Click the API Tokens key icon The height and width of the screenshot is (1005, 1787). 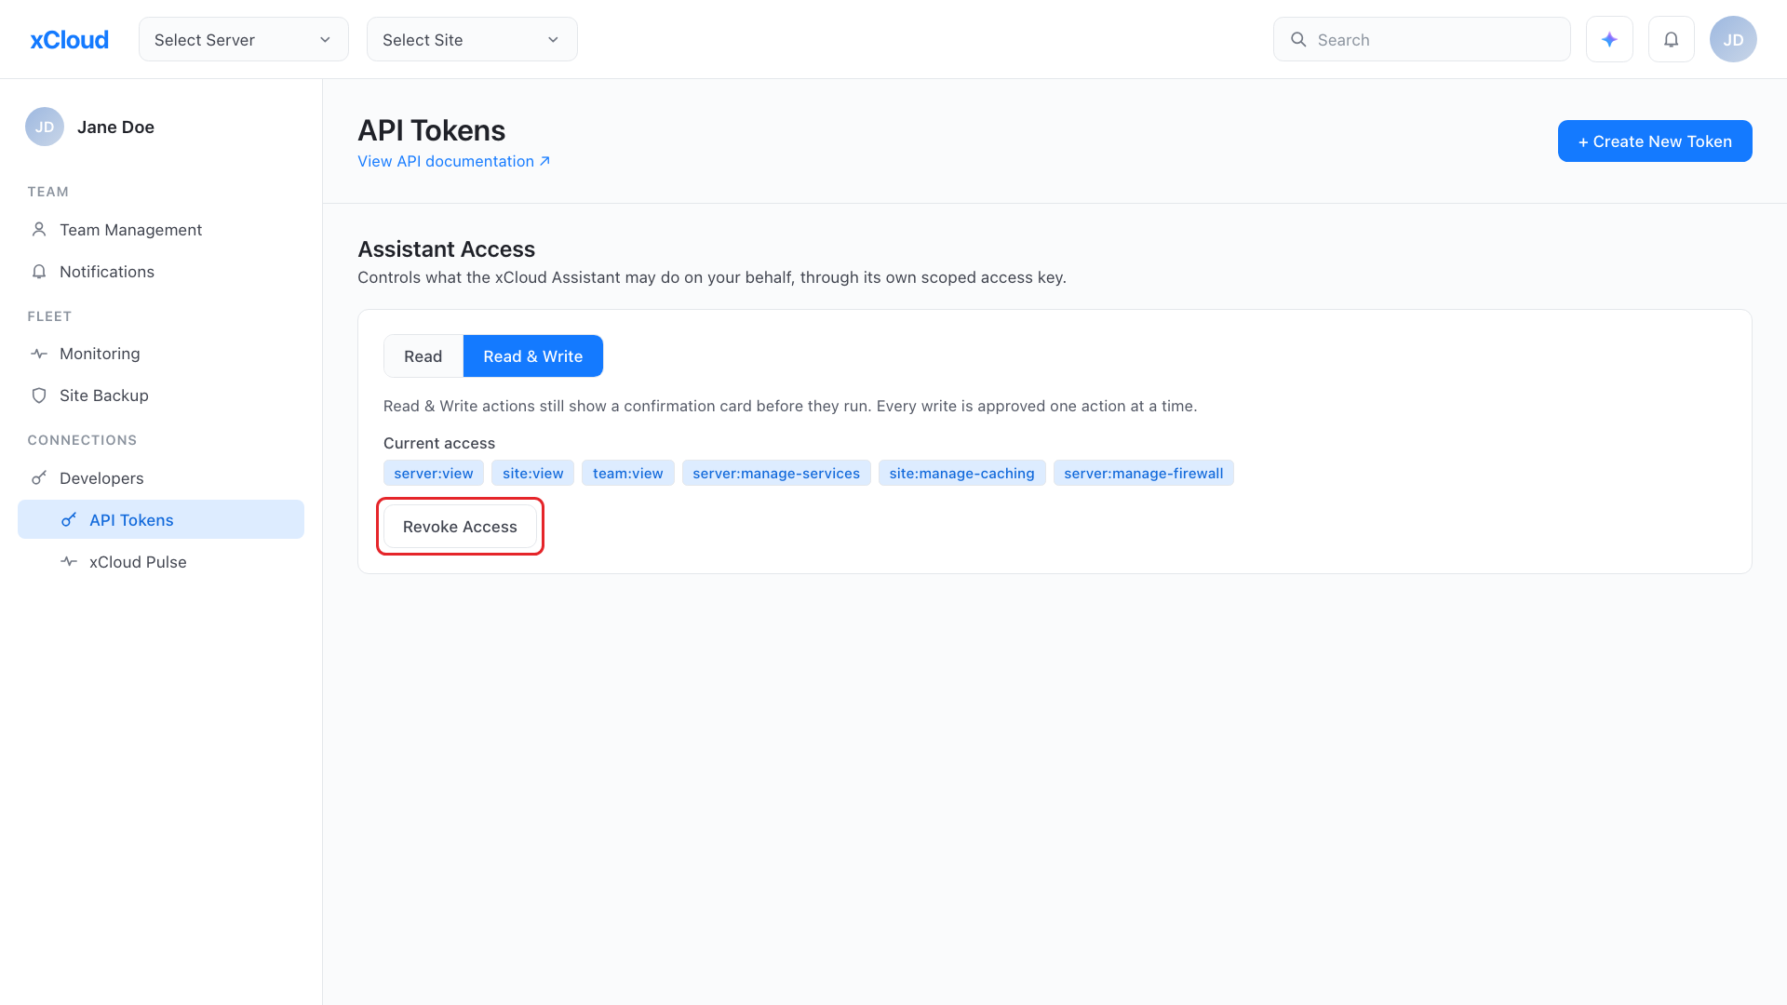pos(69,520)
